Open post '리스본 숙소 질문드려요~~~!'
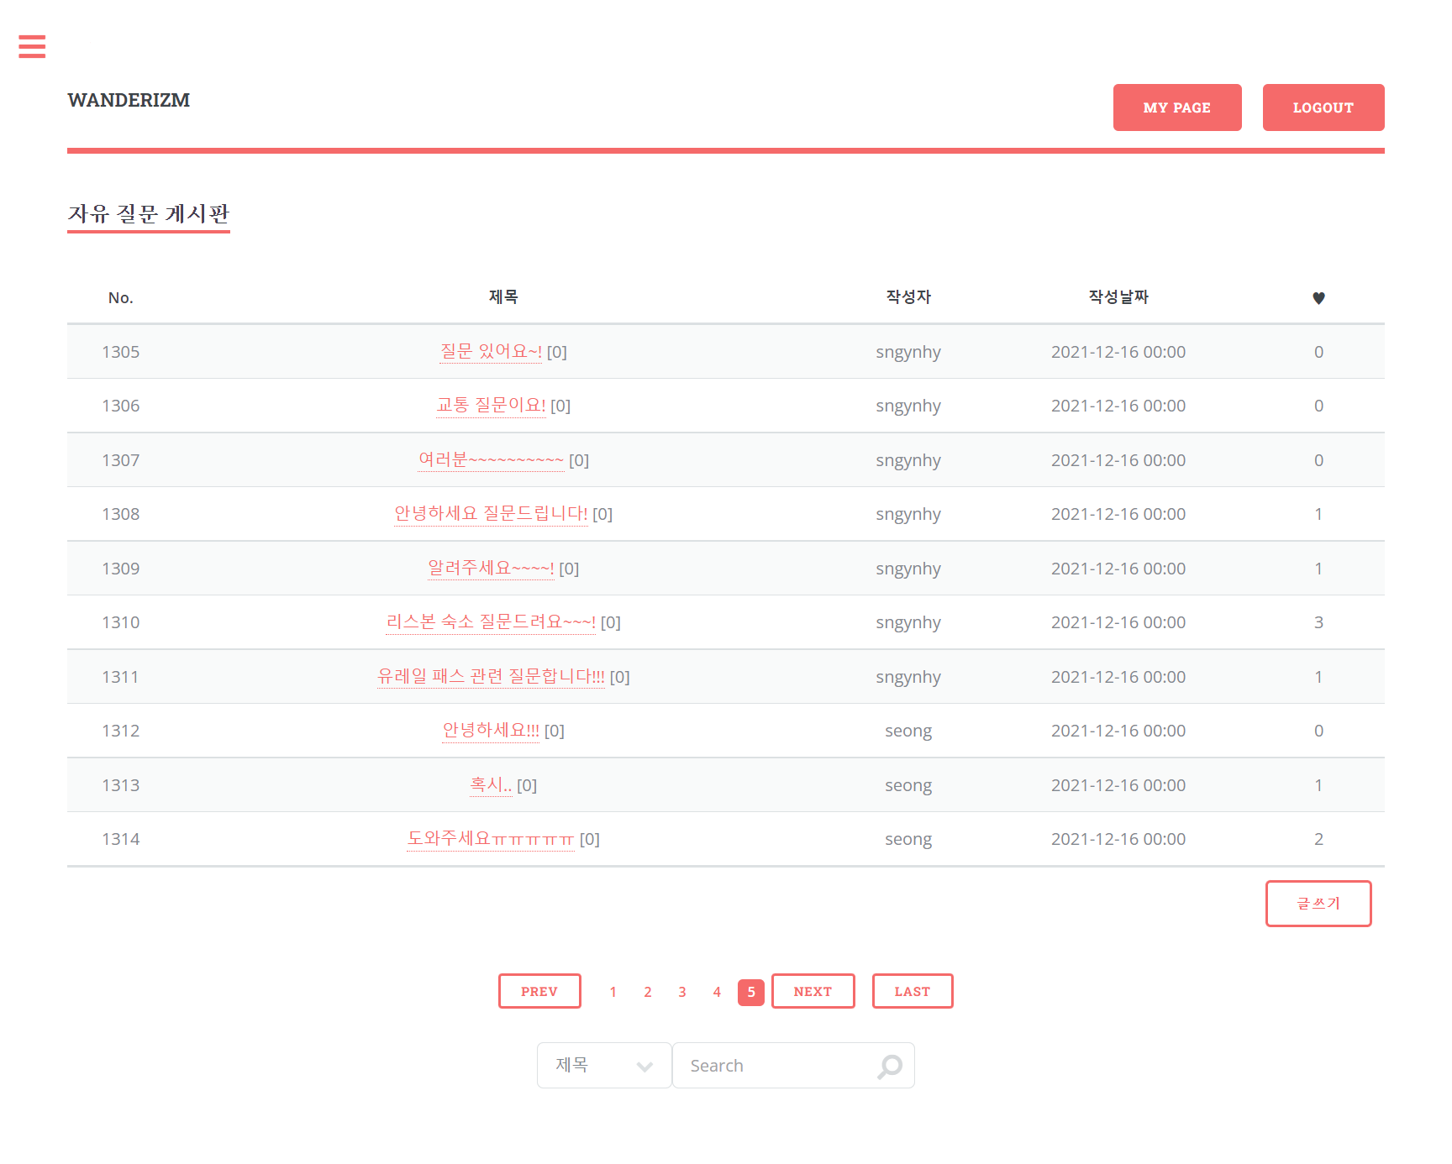 point(491,621)
